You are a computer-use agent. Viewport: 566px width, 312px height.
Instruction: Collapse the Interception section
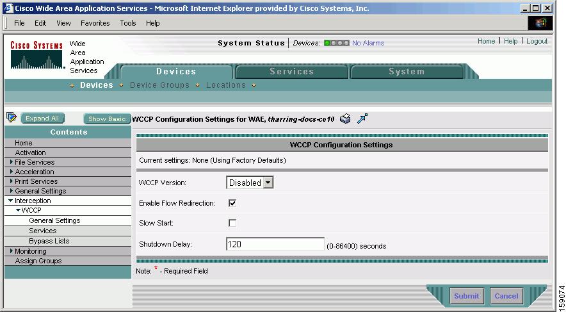click(11, 201)
